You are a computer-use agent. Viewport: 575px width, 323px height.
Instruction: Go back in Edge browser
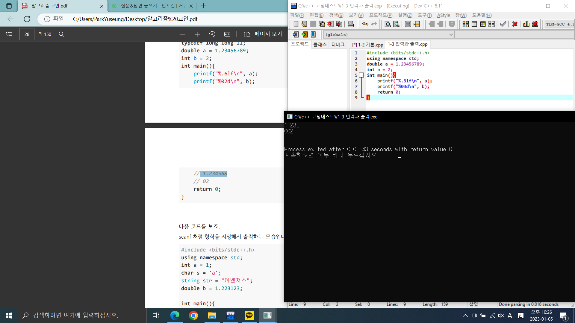click(10, 19)
